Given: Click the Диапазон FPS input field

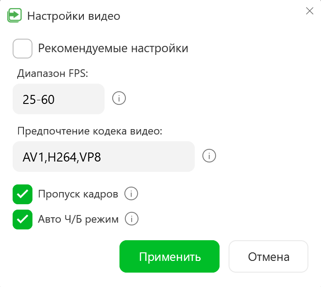Looking at the screenshot, I should [x=59, y=99].
